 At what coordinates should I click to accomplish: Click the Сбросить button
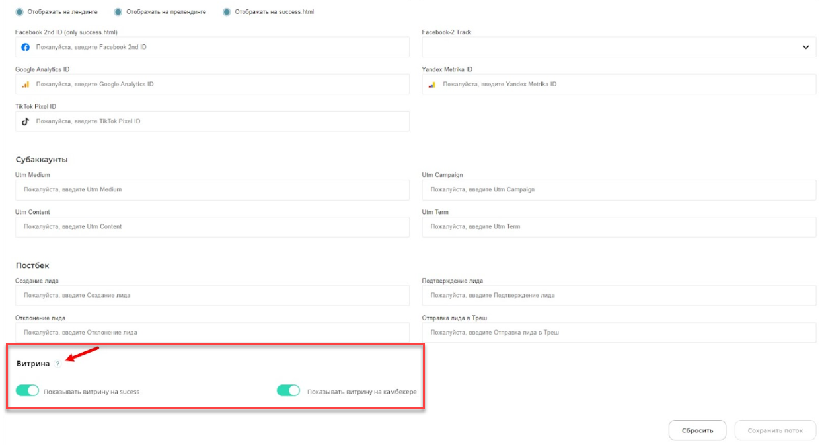(697, 430)
